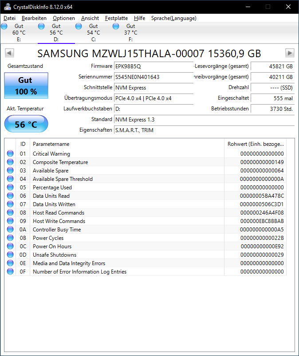
Task: Select the Unsafe Shutdowns parameter name
Action: click(55, 255)
